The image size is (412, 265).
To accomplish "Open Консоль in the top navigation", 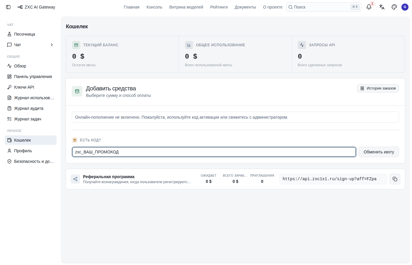I will [154, 7].
